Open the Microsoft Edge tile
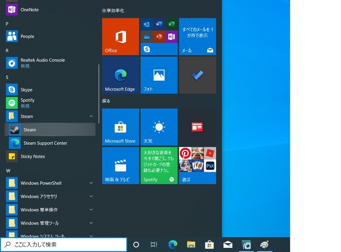Image resolution: width=341 pixels, height=252 pixels. click(x=121, y=75)
